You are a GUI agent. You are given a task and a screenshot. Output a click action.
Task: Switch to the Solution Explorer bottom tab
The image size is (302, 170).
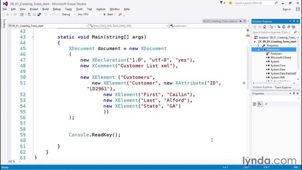[x=262, y=87]
